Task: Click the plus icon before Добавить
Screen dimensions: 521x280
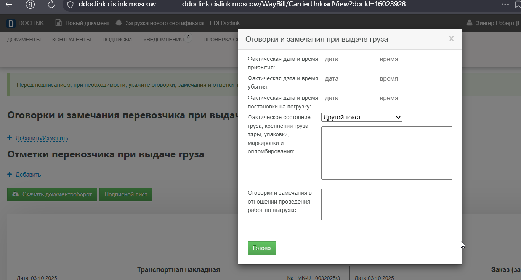Action: pyautogui.click(x=10, y=175)
